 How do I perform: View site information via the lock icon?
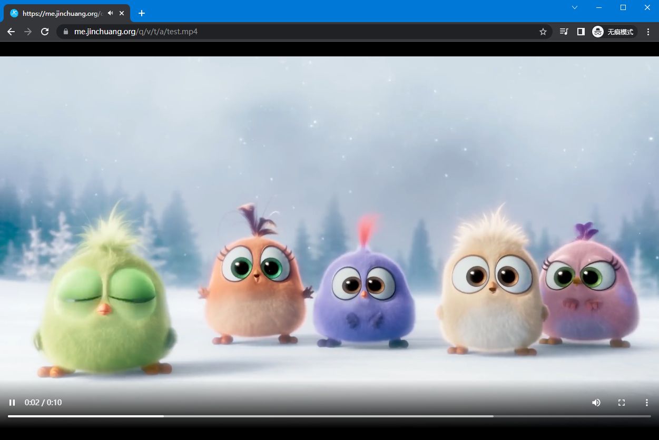66,32
